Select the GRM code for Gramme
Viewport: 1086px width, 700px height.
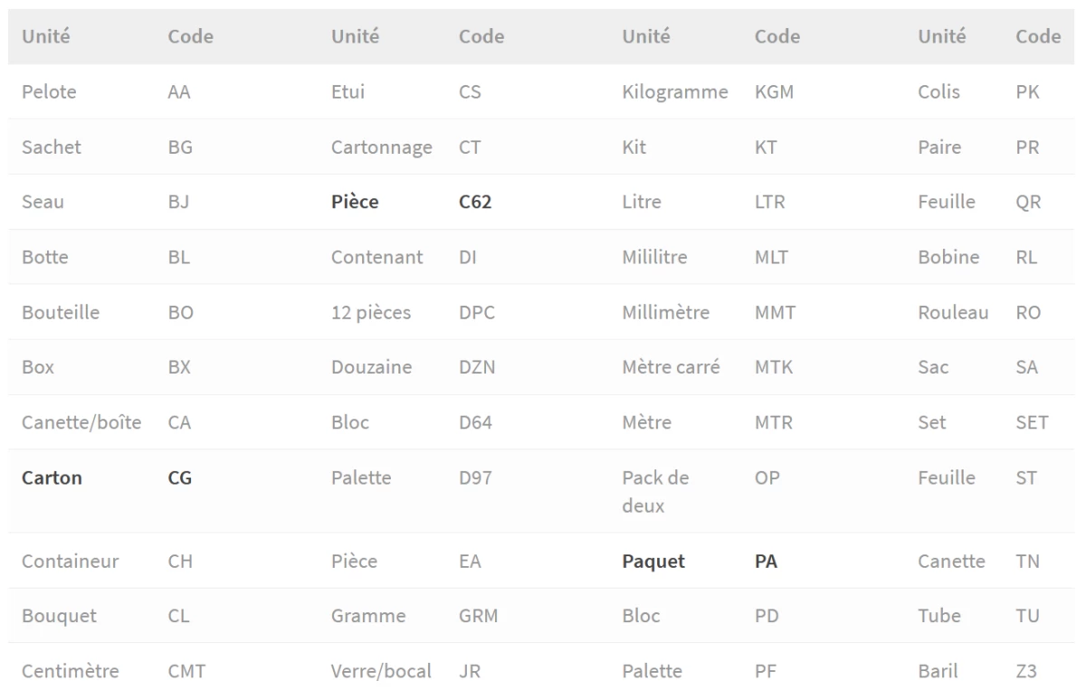(478, 616)
